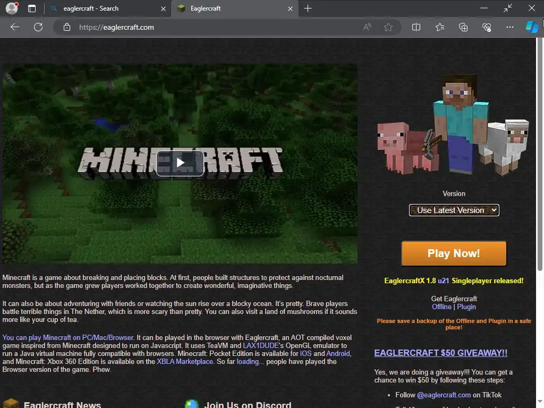
Task: Click the page vertical scrollbar thumb
Action: coord(540,155)
